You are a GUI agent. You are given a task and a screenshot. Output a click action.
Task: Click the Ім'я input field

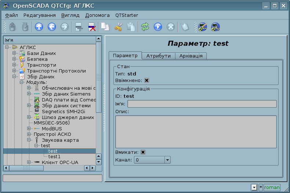(x=202, y=104)
